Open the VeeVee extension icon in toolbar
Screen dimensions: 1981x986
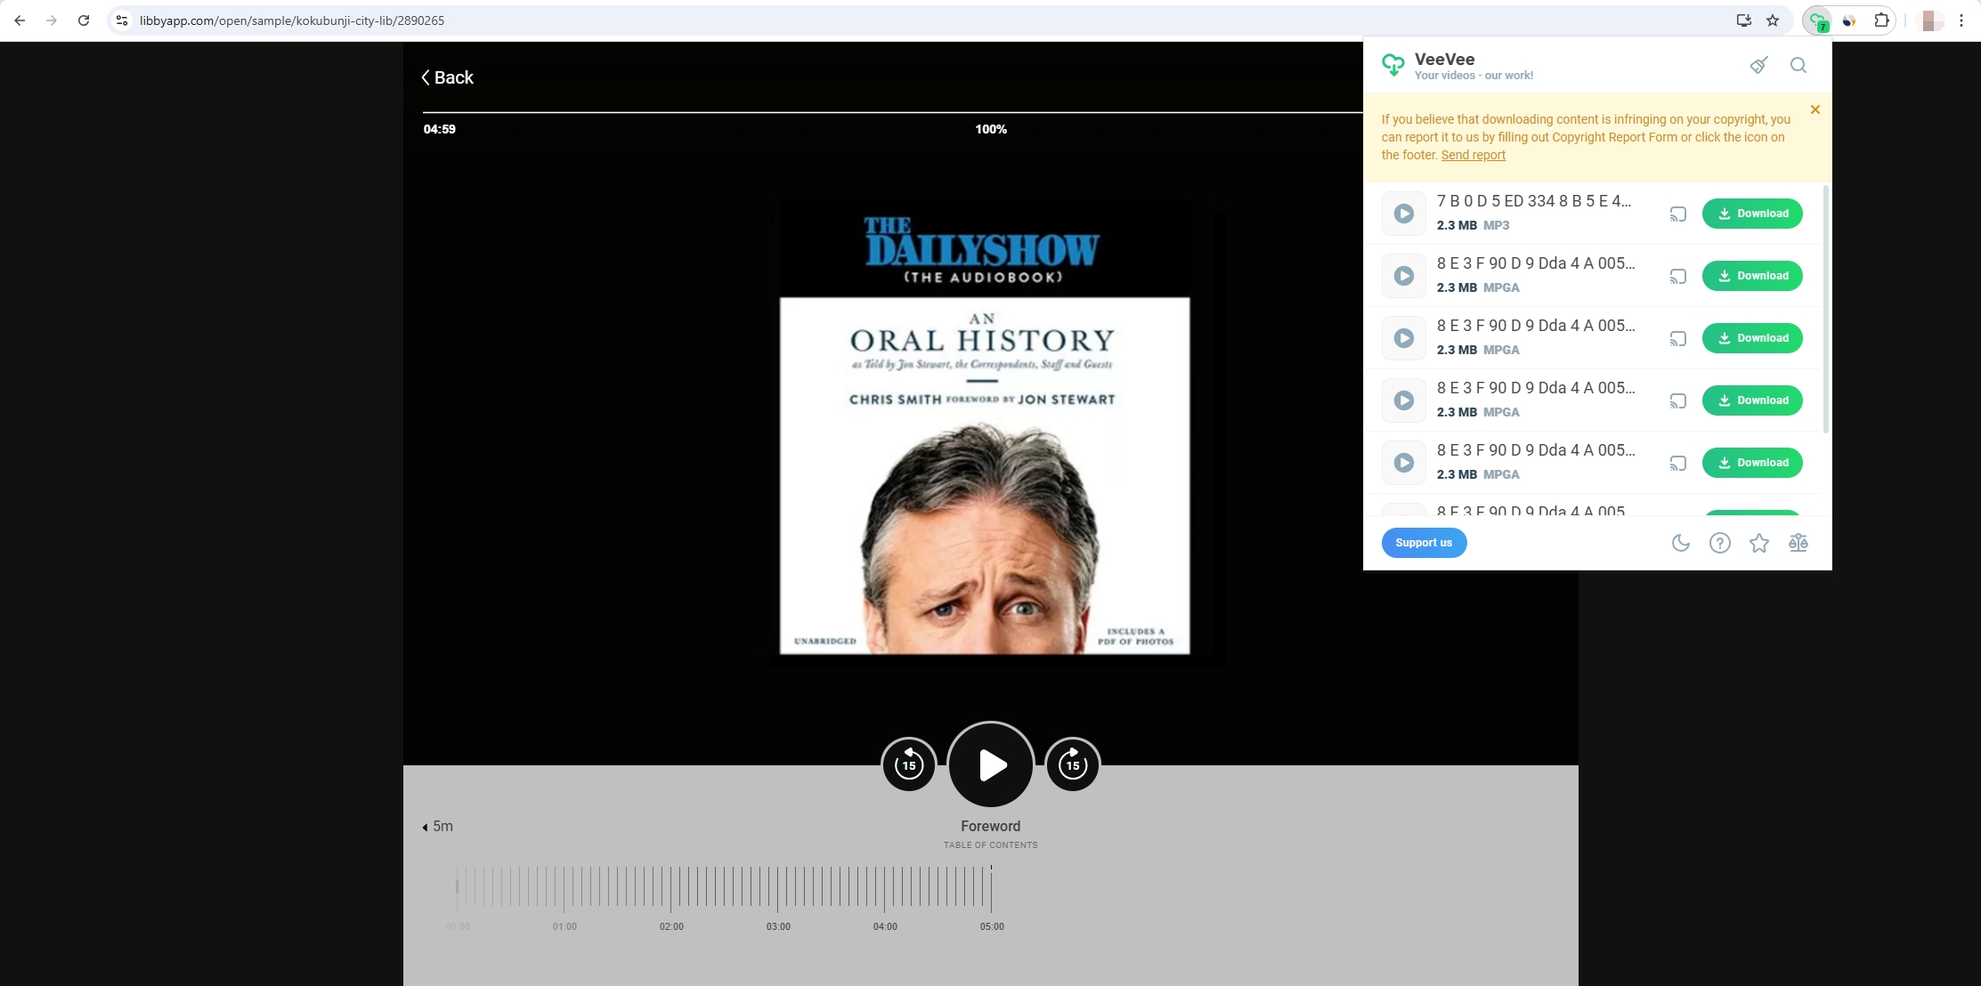1818,20
